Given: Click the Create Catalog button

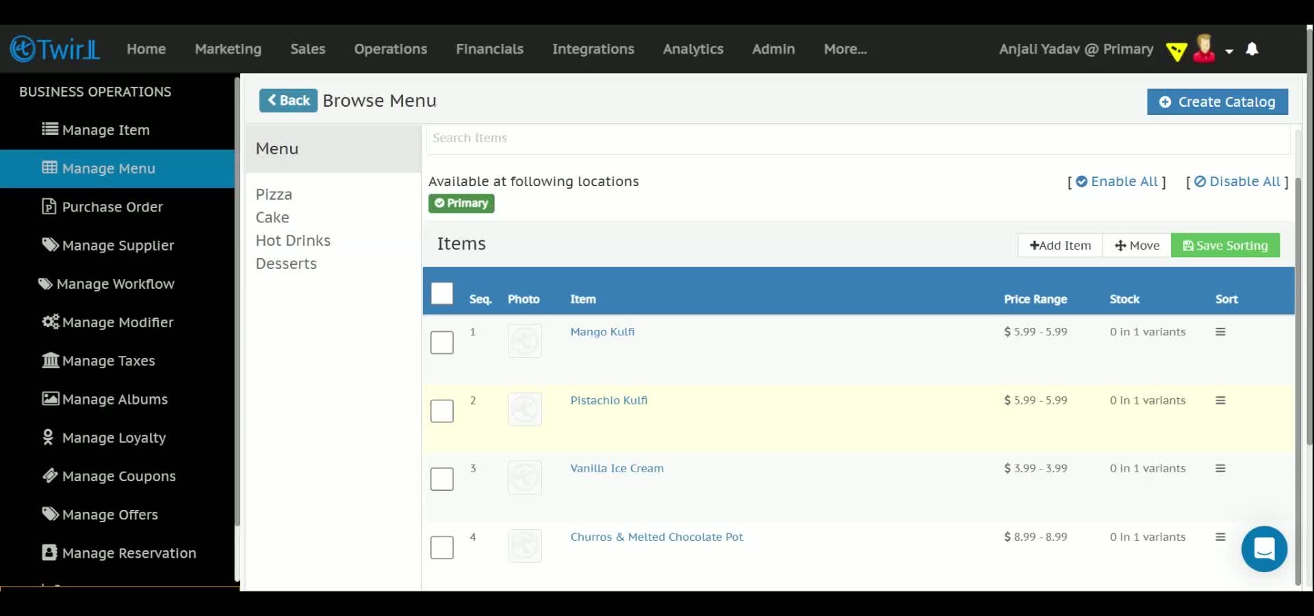Looking at the screenshot, I should tap(1218, 102).
